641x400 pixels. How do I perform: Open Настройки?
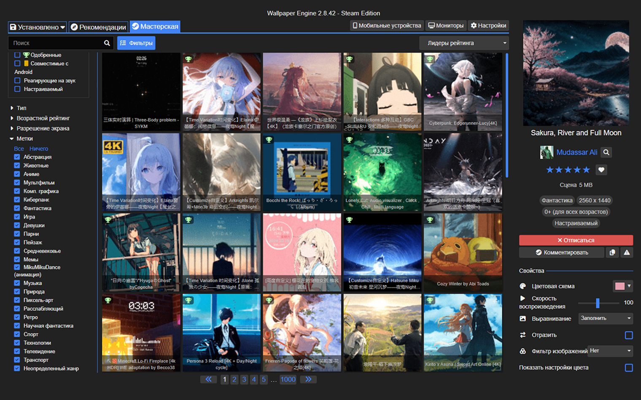point(488,25)
